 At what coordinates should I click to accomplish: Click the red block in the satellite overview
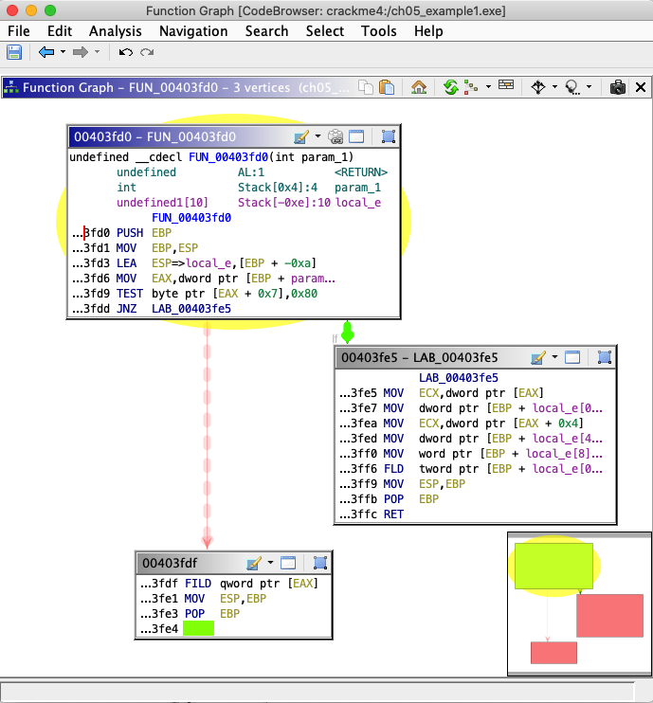click(609, 616)
